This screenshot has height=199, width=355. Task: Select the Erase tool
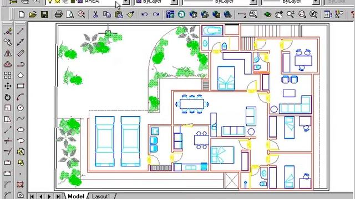click(x=8, y=31)
